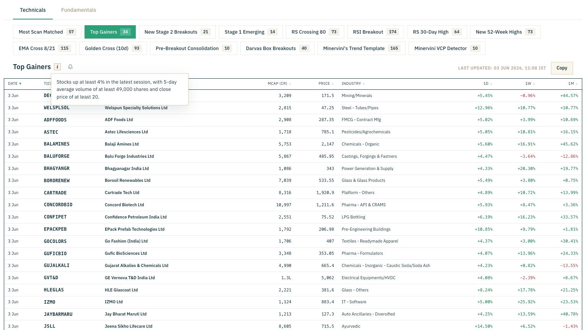Click the GUJALKALI ticker
Screen dimensions: 588x330
click(57, 265)
